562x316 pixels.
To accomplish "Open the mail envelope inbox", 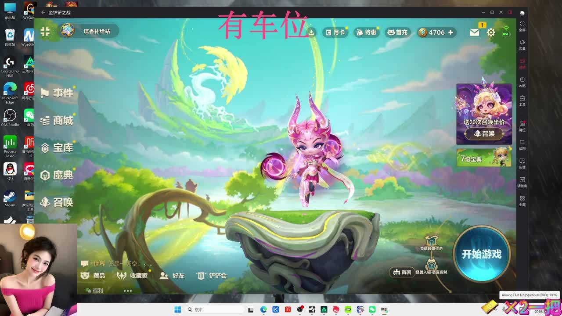I will click(475, 32).
